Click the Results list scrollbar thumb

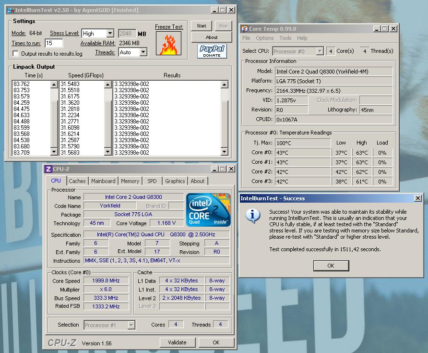[225, 124]
